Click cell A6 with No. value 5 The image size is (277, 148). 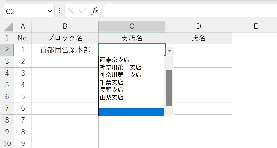pos(23,97)
